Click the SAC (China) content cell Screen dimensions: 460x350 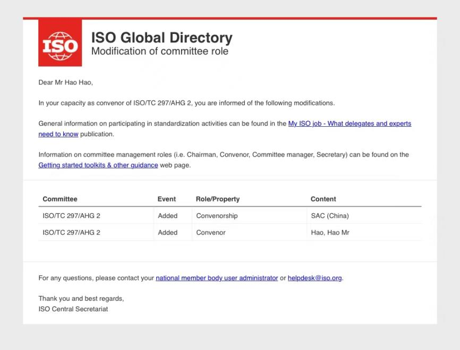tap(330, 216)
